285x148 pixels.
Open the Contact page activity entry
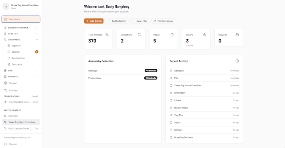point(204,130)
